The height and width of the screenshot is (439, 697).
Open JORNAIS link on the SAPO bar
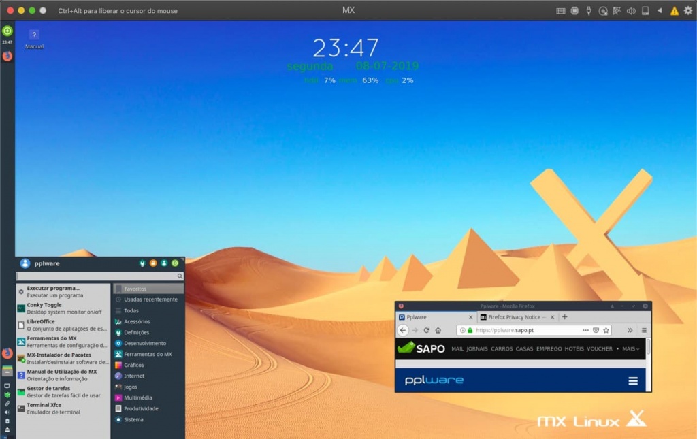coord(476,348)
